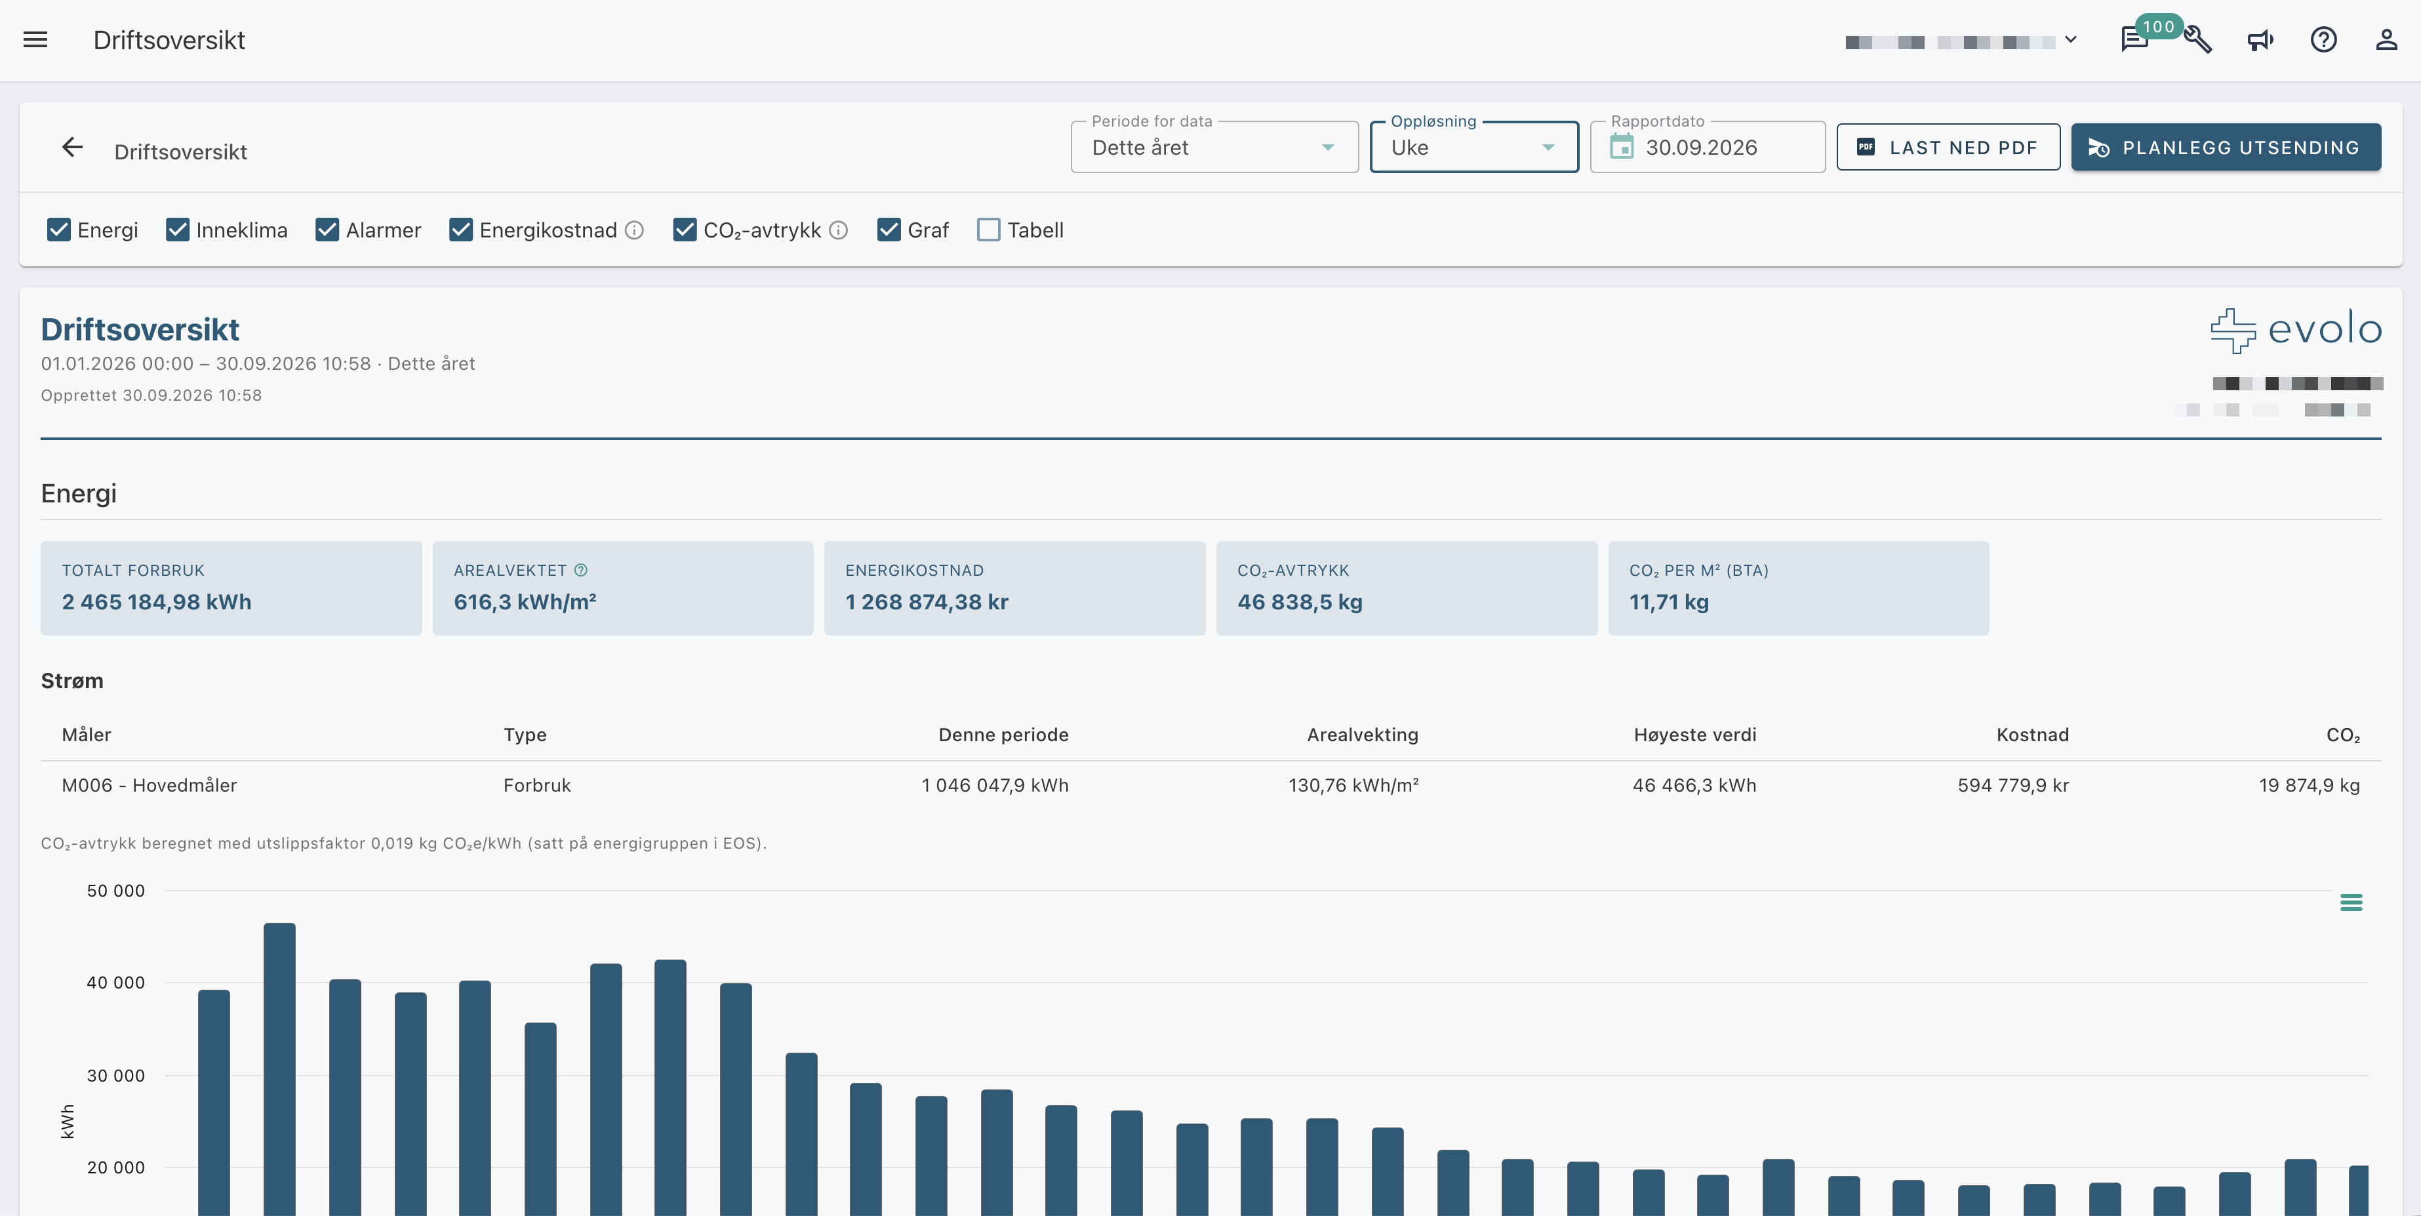Viewport: 2421px width, 1216px height.
Task: Expand the organization selector in header
Action: point(1963,41)
